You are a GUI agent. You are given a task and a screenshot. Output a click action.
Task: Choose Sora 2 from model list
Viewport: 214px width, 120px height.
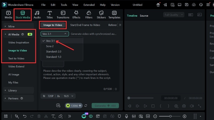(x=62, y=46)
